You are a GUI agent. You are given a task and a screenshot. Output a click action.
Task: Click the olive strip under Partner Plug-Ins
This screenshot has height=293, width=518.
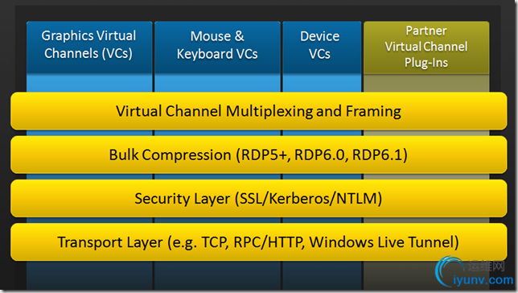[x=426, y=84]
